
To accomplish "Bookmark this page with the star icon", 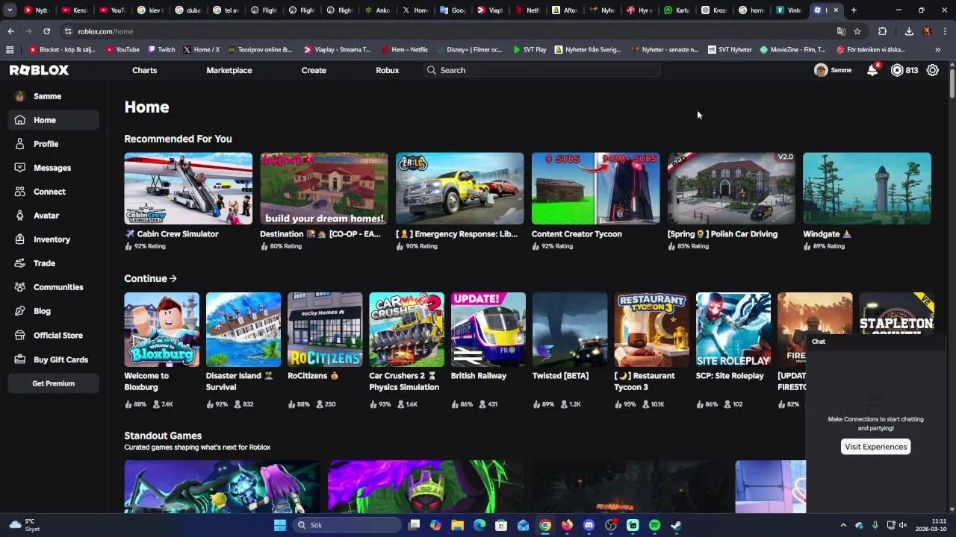I will pos(857,31).
